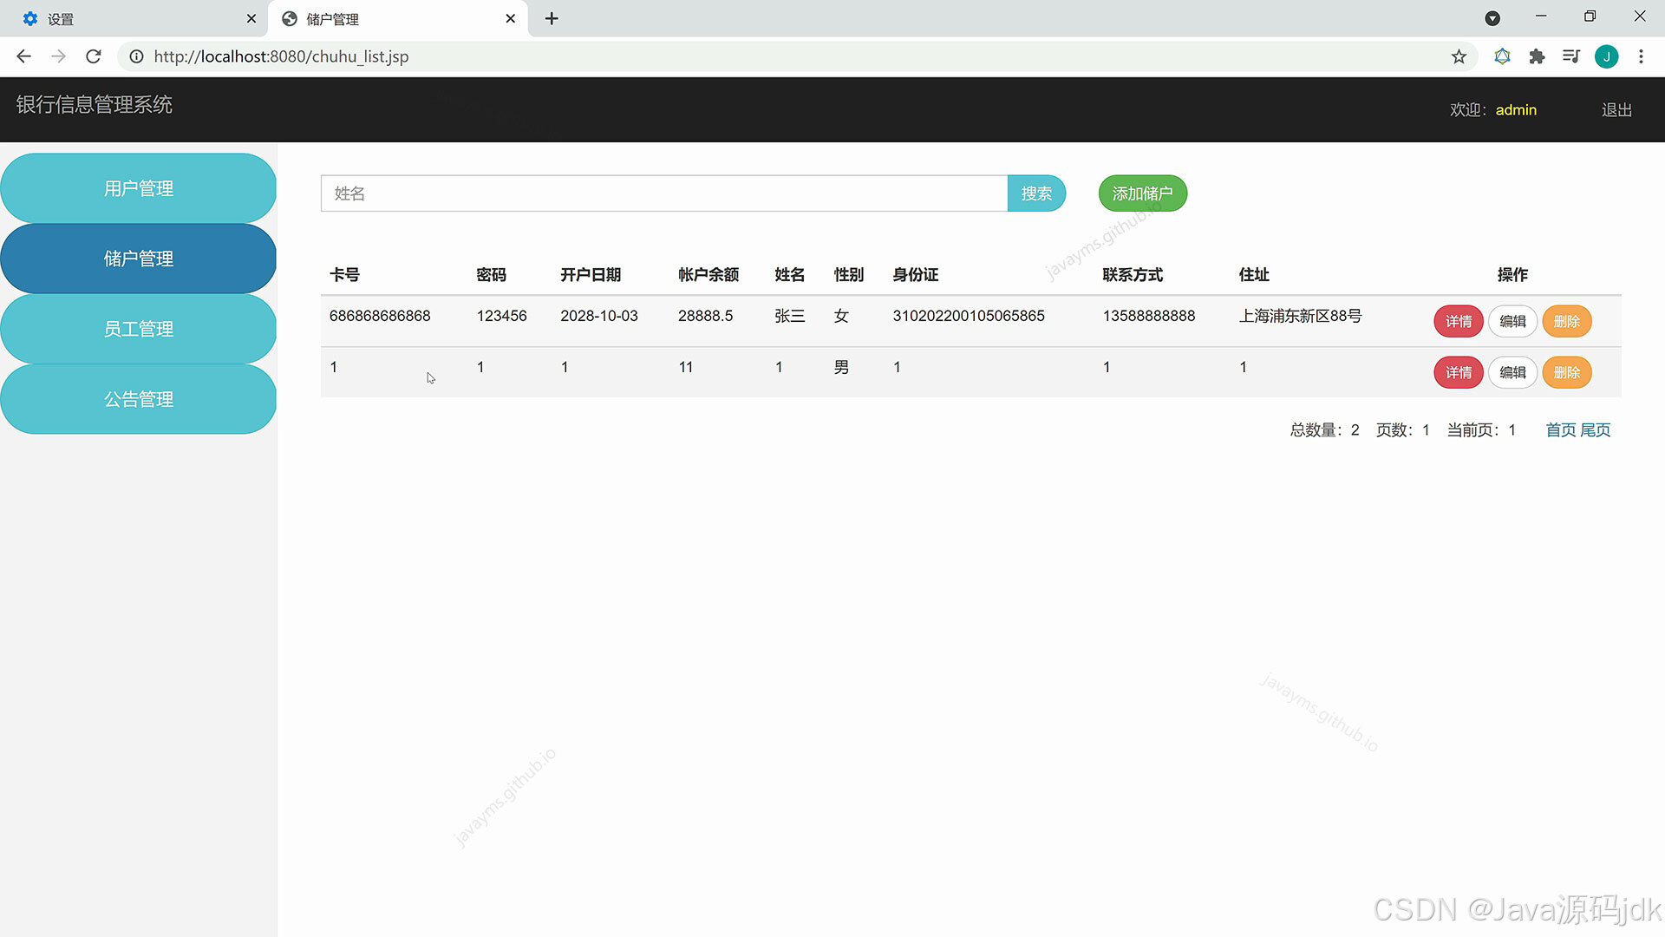This screenshot has height=937, width=1665.
Task: Click card number 686868686868
Action: pyautogui.click(x=380, y=316)
